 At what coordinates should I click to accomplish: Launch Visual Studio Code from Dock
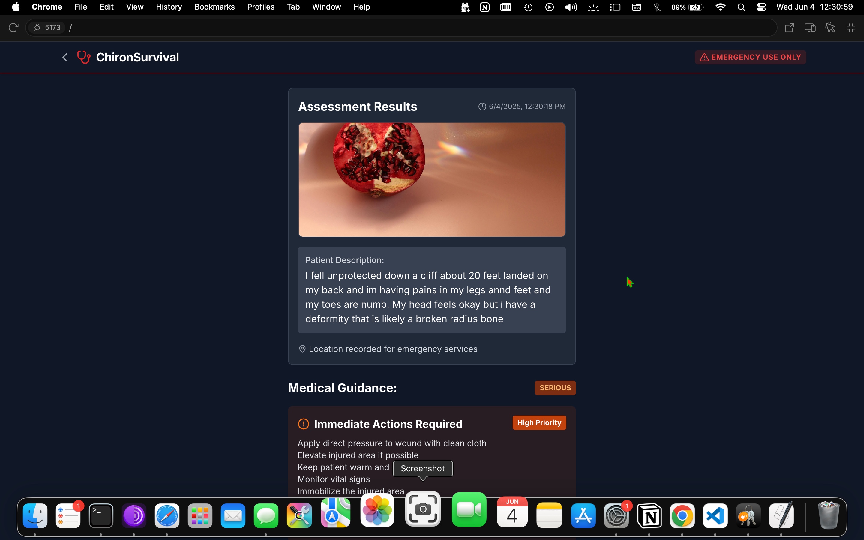point(715,516)
